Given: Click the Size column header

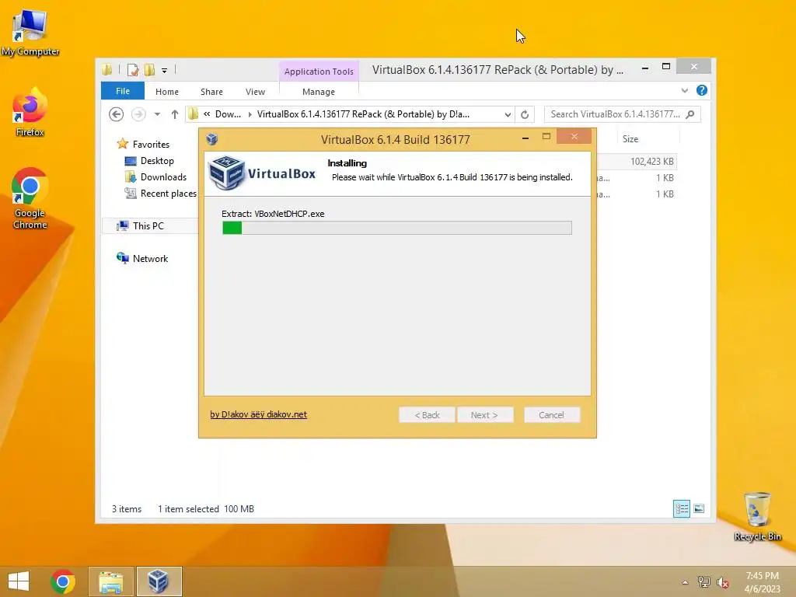Looking at the screenshot, I should click(630, 139).
